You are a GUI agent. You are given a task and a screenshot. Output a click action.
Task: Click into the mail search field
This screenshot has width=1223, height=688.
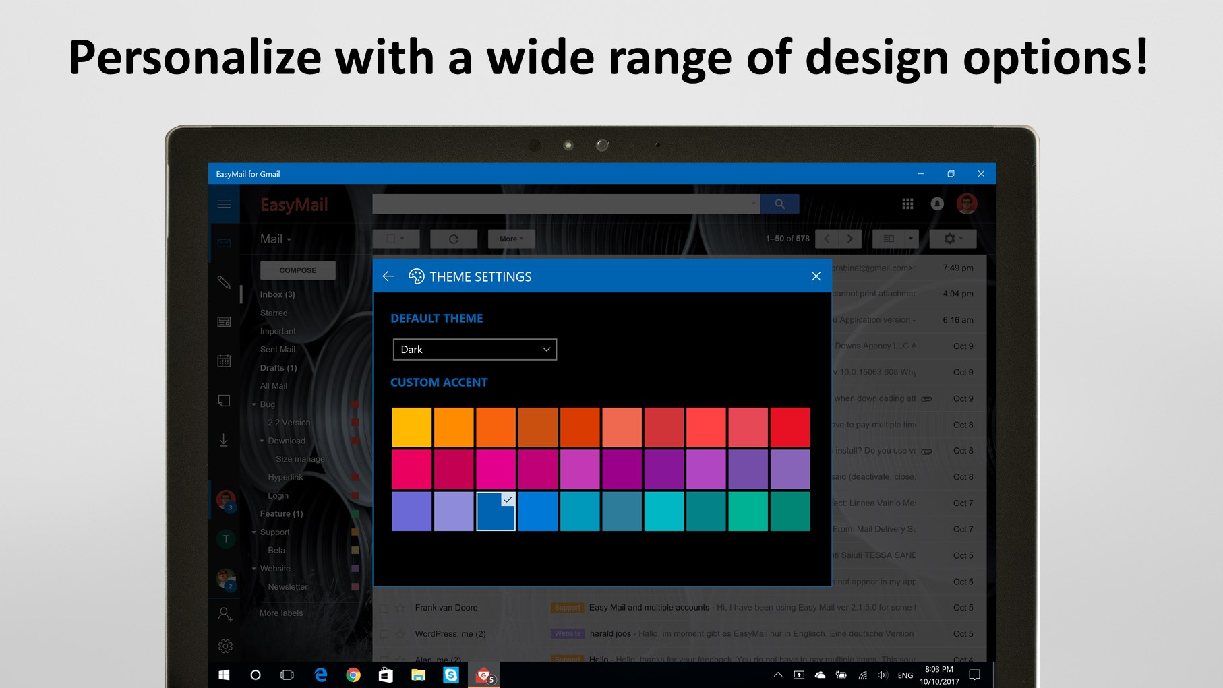point(566,204)
